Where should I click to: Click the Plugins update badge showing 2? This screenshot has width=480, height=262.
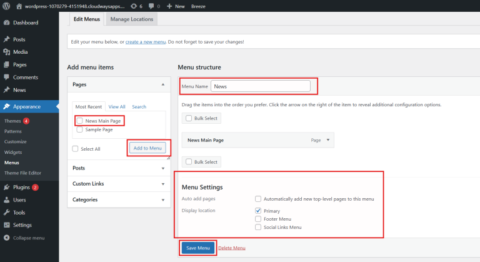pos(35,187)
